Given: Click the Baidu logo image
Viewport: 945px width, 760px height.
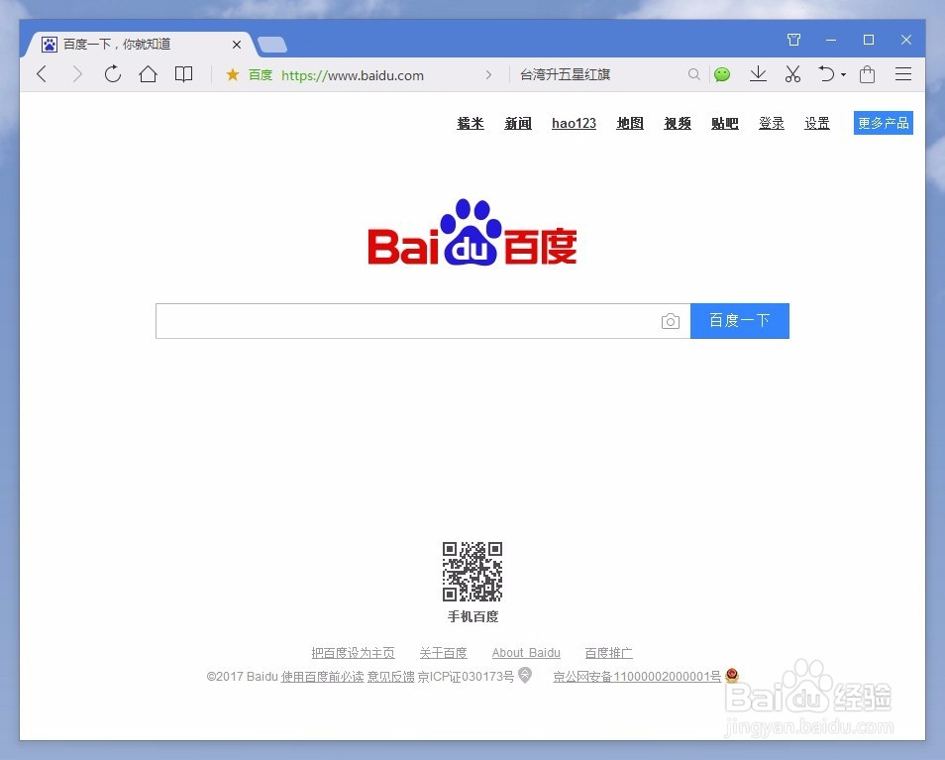Looking at the screenshot, I should (x=472, y=233).
